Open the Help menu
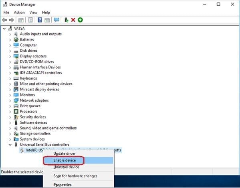 pos(46,12)
